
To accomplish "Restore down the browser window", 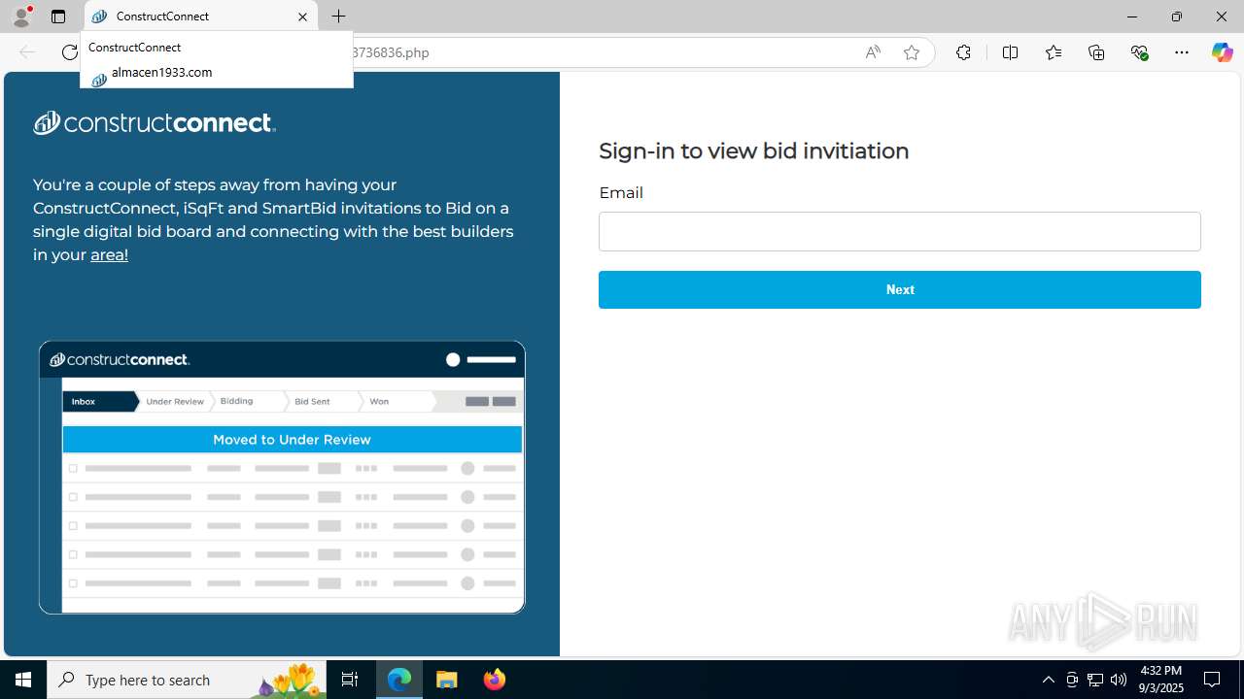I will (x=1176, y=17).
